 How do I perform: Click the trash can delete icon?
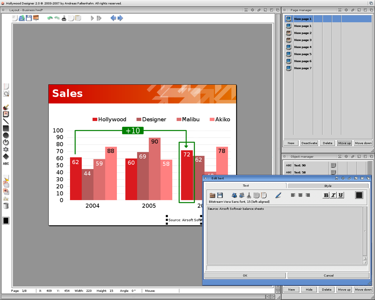click(6, 206)
